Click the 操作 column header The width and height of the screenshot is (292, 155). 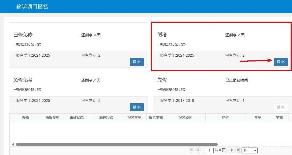click(x=25, y=118)
